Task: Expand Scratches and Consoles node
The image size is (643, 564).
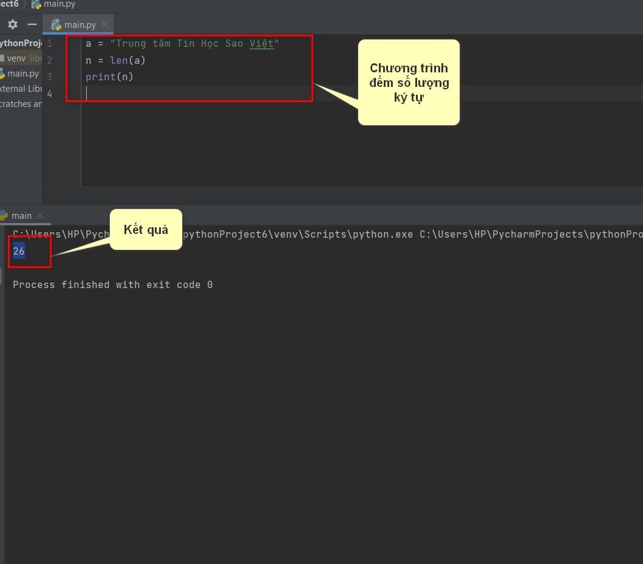Action: (x=21, y=104)
